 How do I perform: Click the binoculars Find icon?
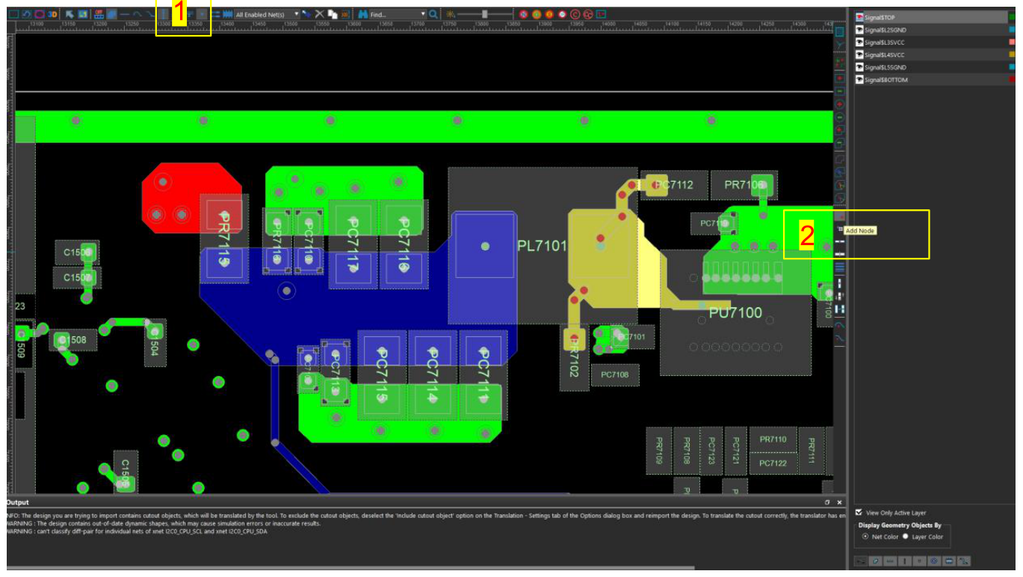(362, 14)
